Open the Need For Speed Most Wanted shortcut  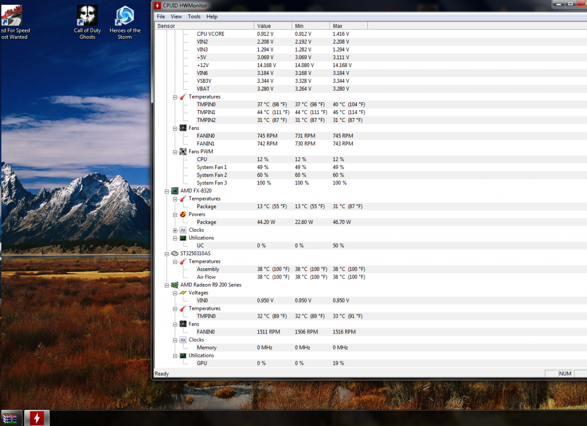coord(14,22)
